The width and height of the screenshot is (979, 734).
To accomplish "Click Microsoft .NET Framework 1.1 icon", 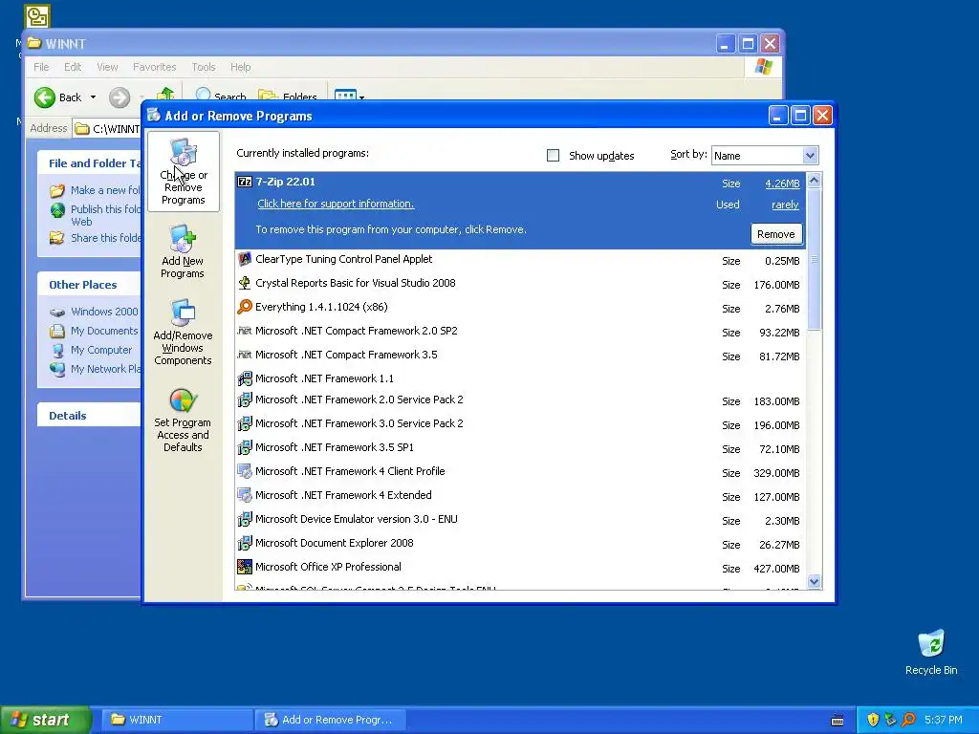I will (x=245, y=378).
